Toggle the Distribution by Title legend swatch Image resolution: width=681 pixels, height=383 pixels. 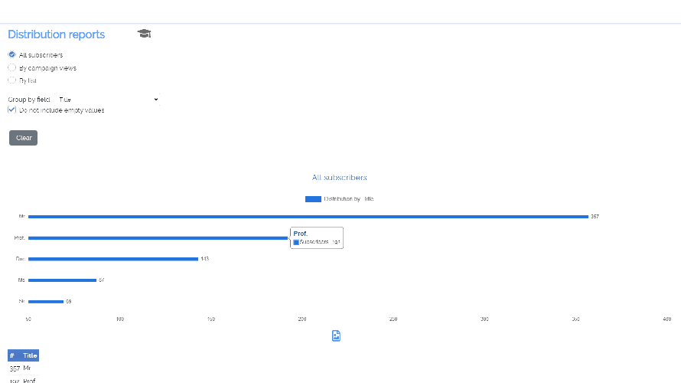coord(313,199)
